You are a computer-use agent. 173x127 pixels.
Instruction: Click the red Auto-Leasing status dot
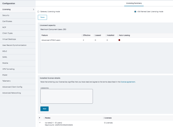coord(119,40)
